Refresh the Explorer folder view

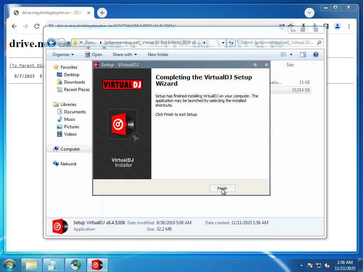[x=231, y=42]
